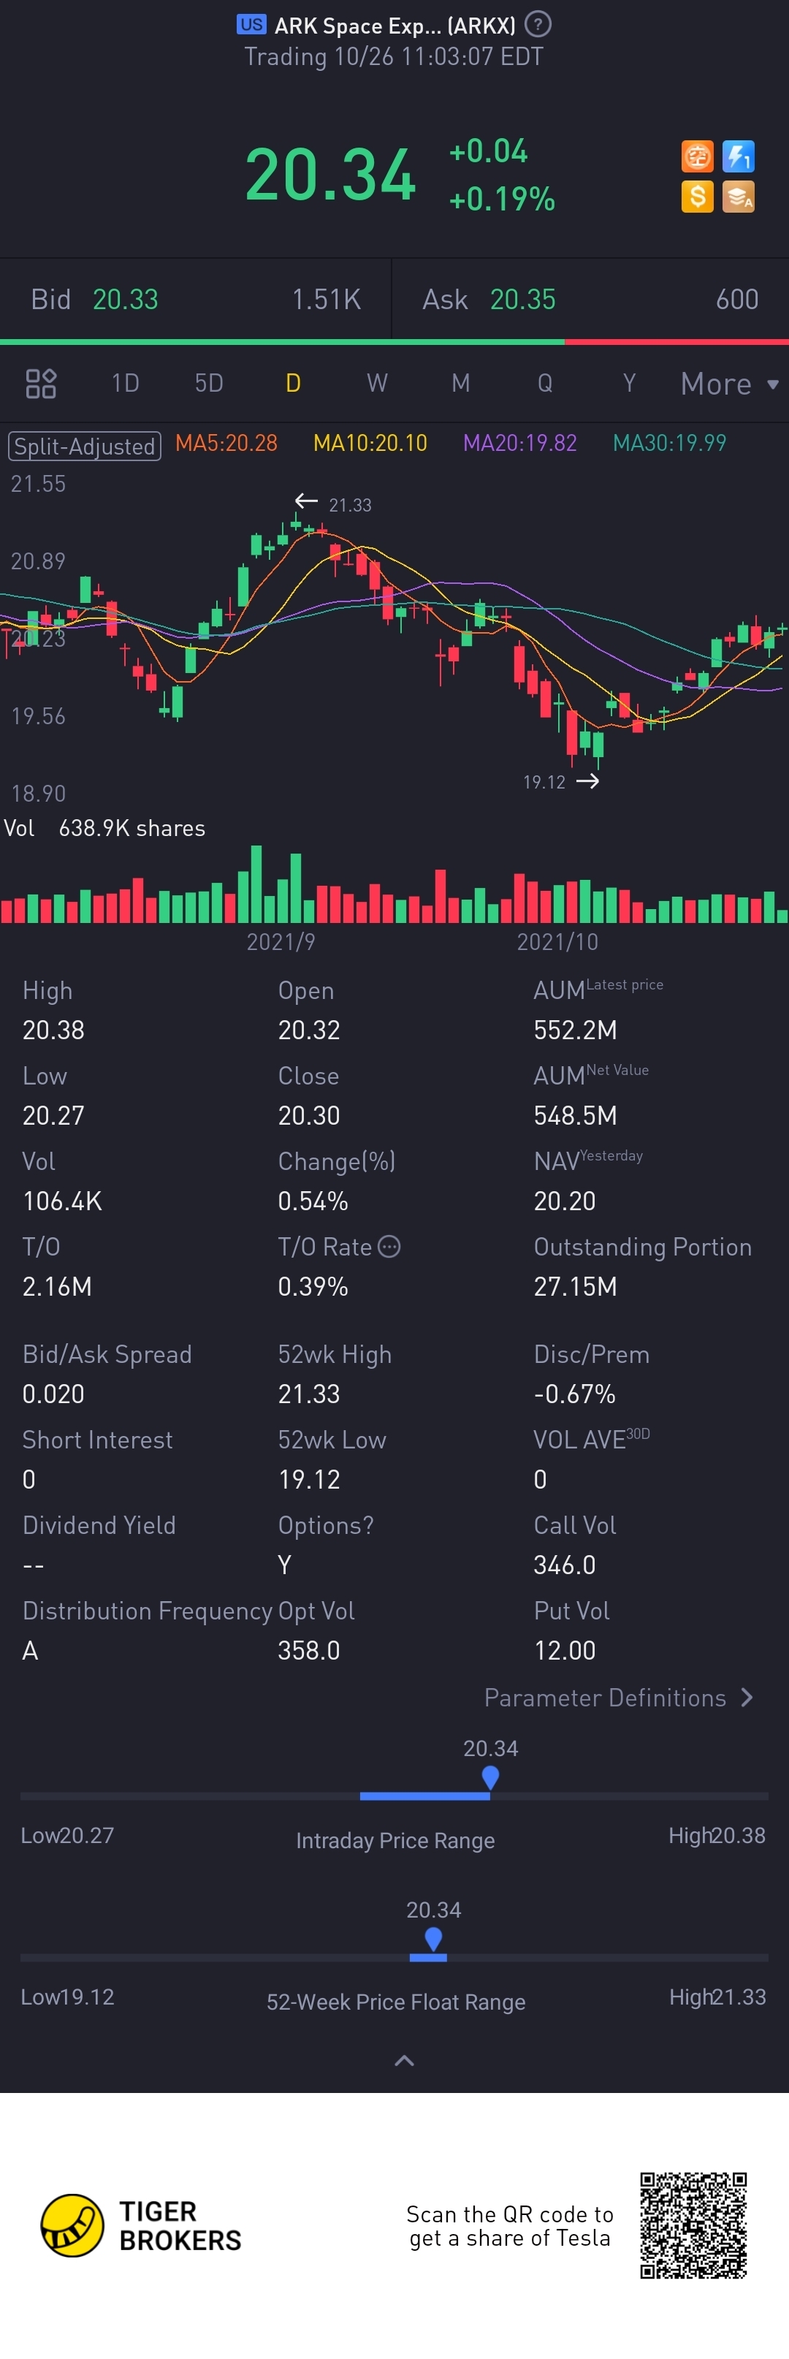Tap the MA10:20.10 indicator label
This screenshot has height=2359, width=789.
[x=370, y=444]
